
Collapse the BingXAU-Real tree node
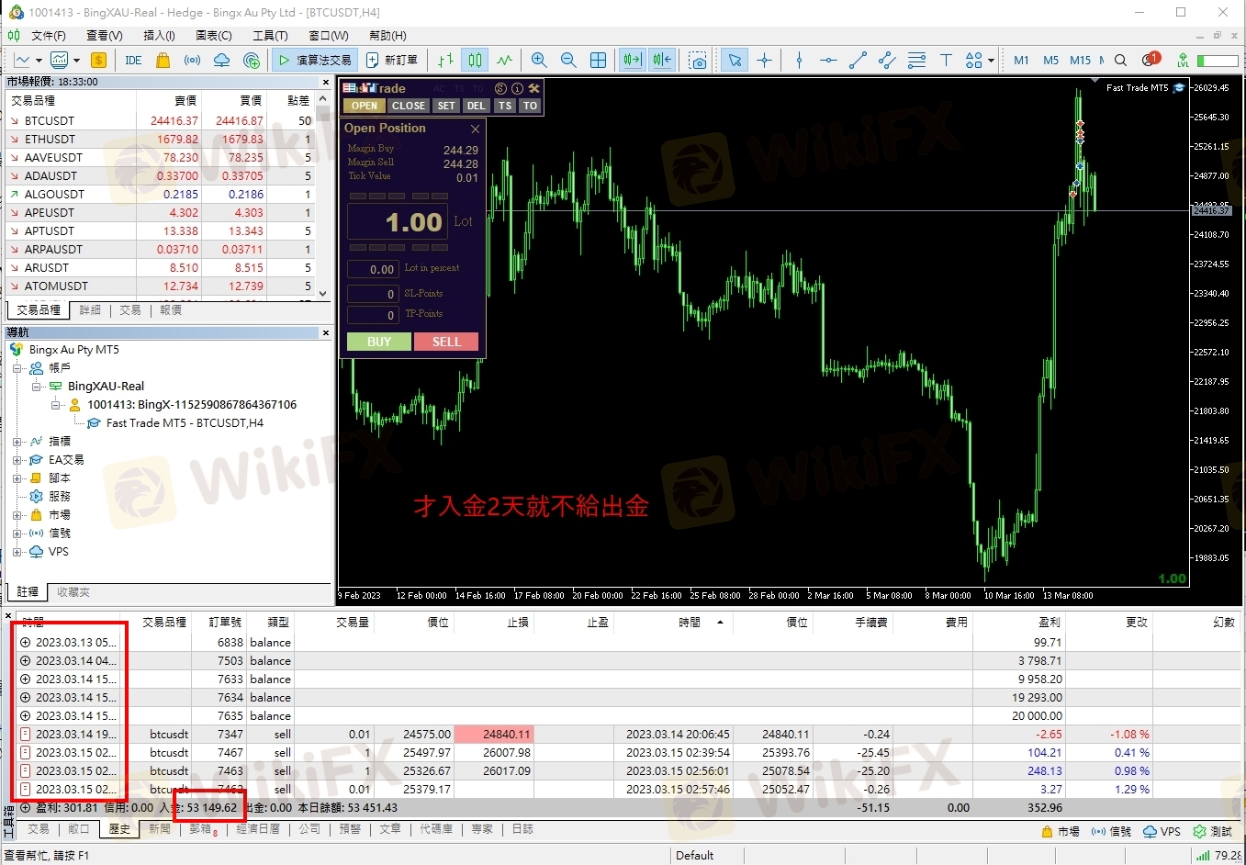click(x=36, y=386)
